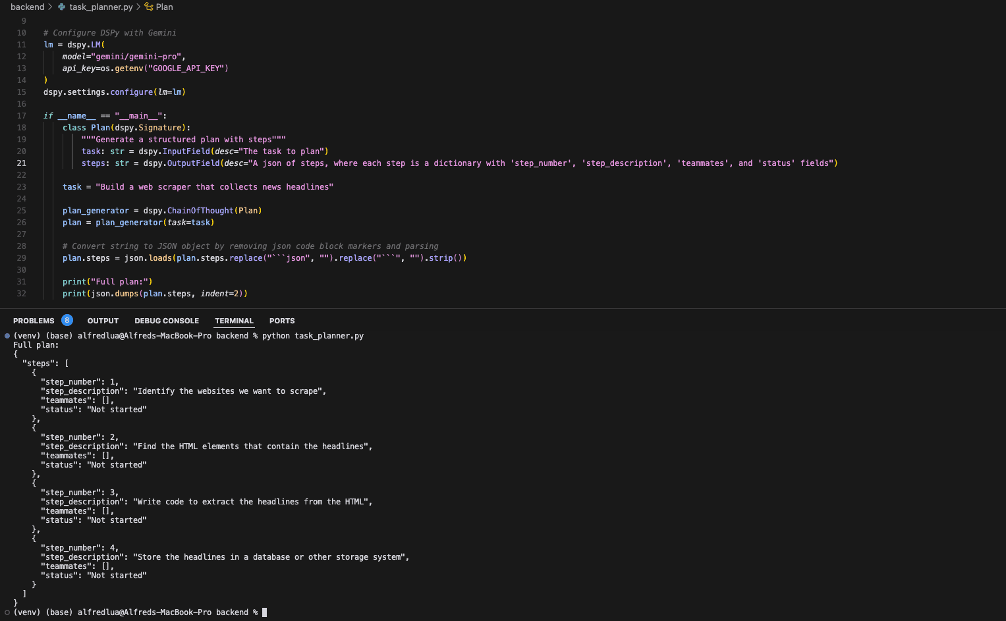Click line number 11 in the gutter
This screenshot has width=1006, height=621.
(22, 45)
